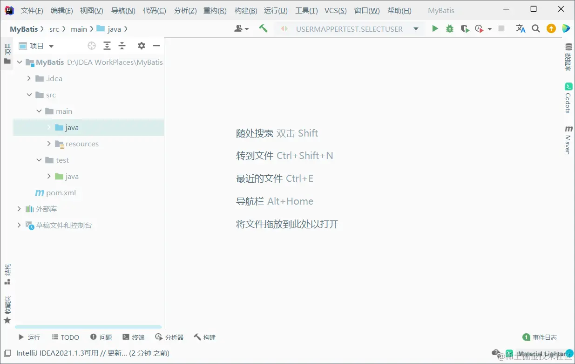Click src breadcrumb in navigation bar
Image resolution: width=575 pixels, height=364 pixels.
point(54,29)
